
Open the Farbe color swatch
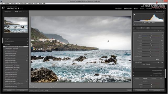157,60
